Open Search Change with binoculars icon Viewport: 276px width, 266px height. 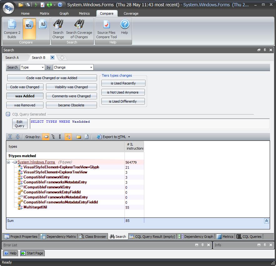58,29
